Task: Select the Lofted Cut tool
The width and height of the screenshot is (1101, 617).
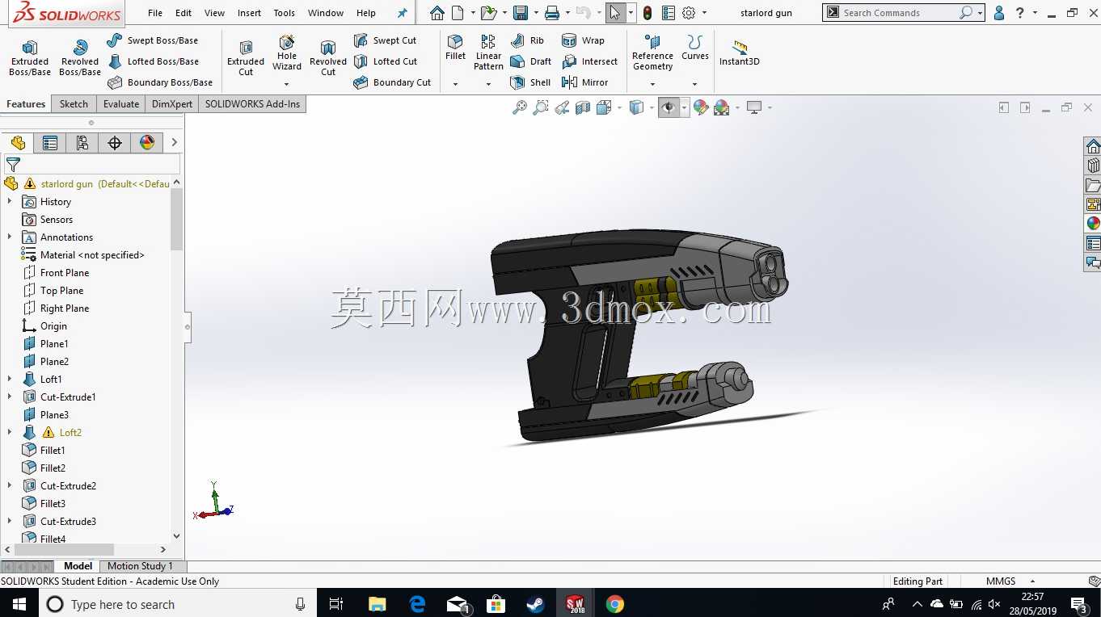Action: point(386,61)
